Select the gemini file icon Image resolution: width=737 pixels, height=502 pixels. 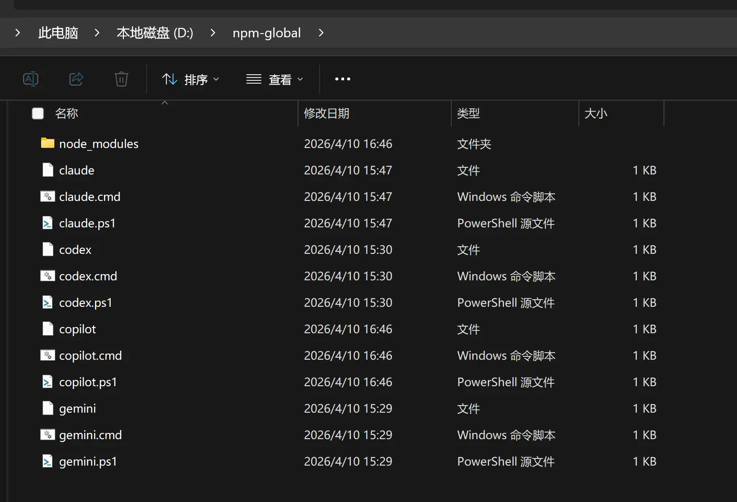pos(48,408)
